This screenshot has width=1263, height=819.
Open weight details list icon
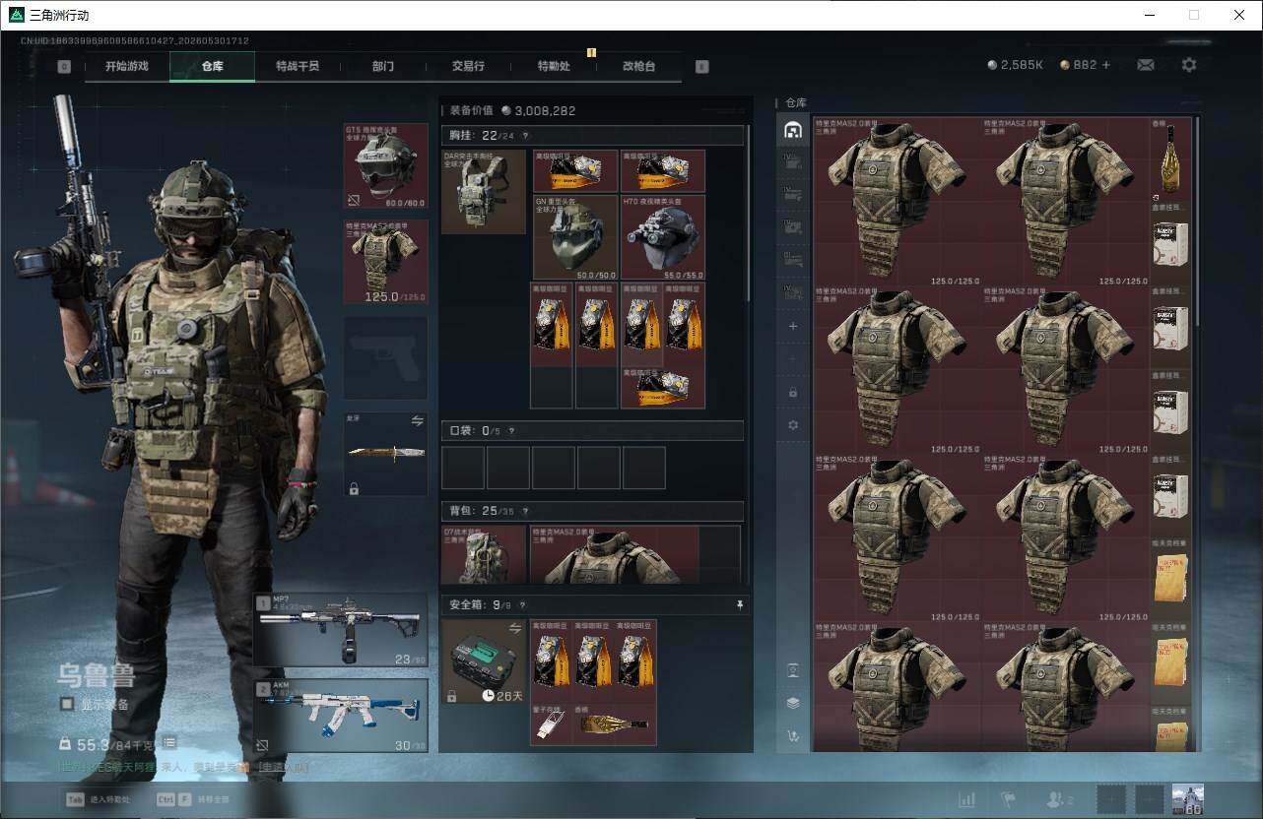(x=169, y=742)
